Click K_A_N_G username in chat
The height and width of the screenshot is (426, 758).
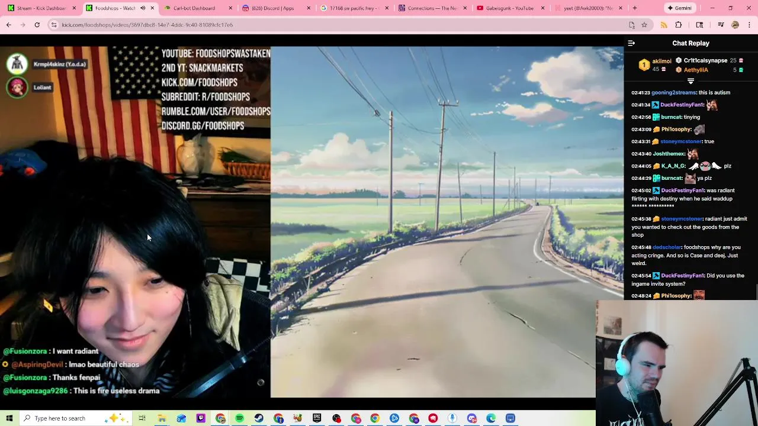point(673,166)
